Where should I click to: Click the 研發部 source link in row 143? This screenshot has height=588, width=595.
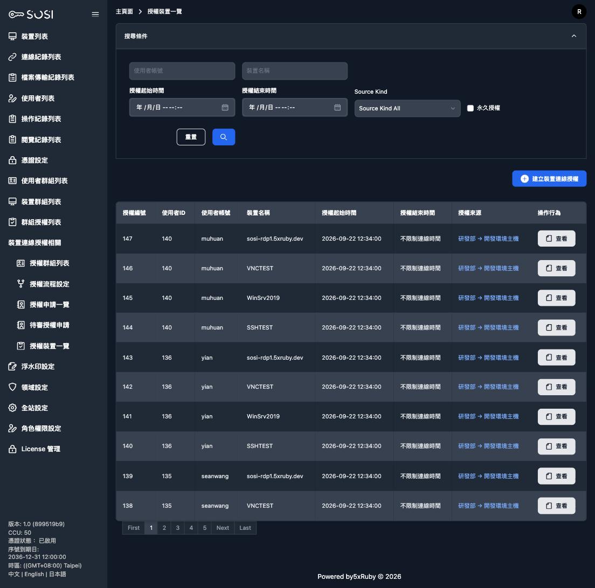(x=488, y=358)
